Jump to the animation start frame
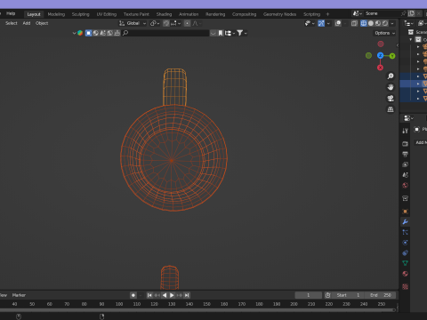The width and height of the screenshot is (427, 320). 149,295
